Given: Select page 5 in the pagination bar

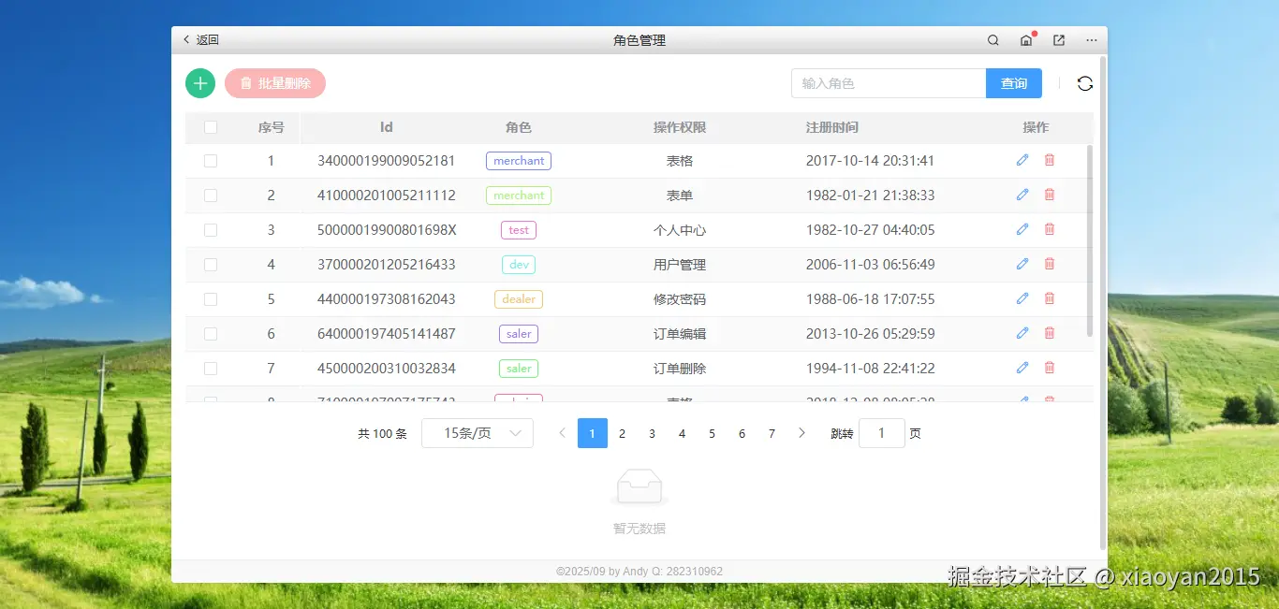Looking at the screenshot, I should 712,433.
